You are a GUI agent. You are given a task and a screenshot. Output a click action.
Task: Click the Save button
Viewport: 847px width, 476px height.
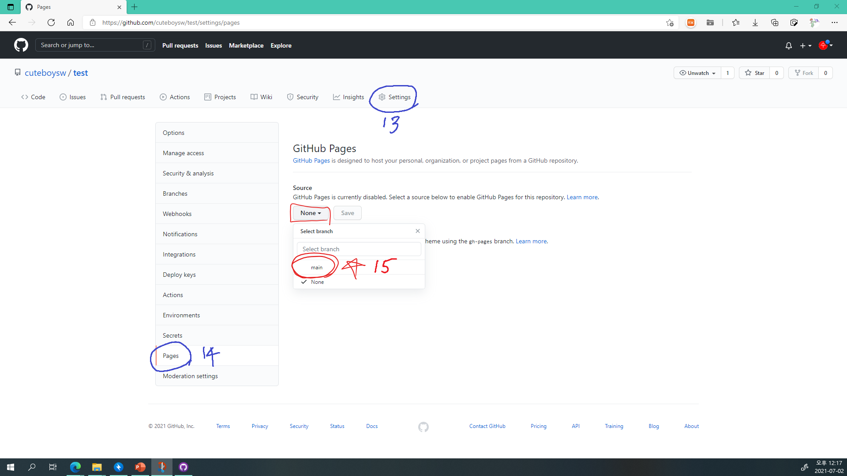click(x=348, y=213)
